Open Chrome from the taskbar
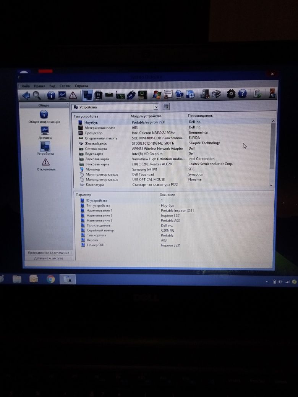298x397 pixels. pos(51,279)
